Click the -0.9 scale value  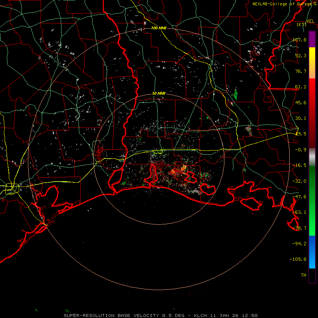click(x=301, y=150)
